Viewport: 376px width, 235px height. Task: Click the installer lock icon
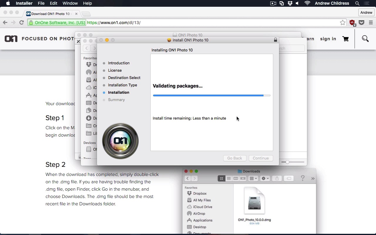point(276,40)
